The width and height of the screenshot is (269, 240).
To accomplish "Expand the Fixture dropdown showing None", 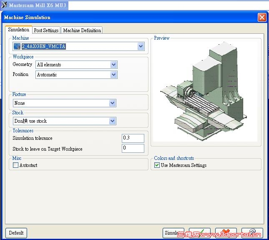I will click(65, 103).
